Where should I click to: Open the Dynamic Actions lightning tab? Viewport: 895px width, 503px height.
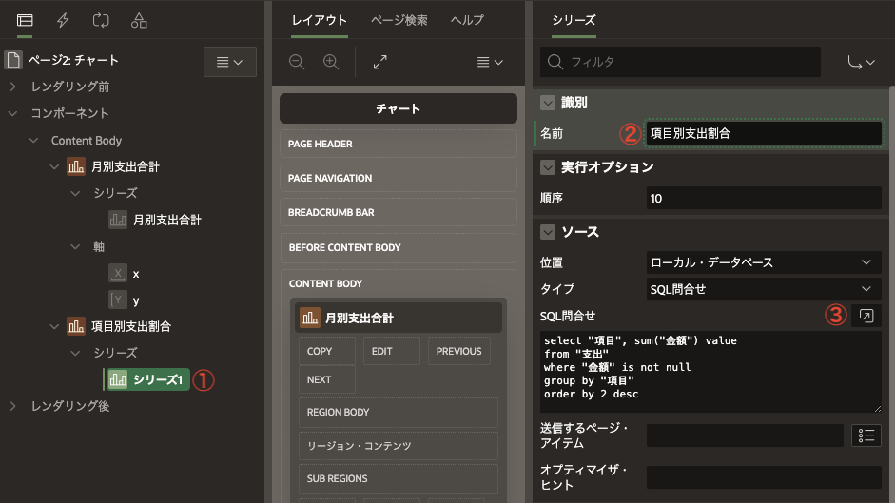[x=63, y=21]
